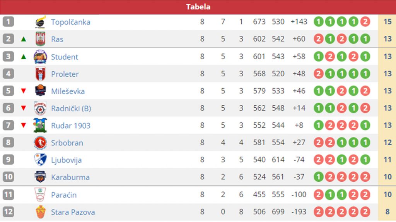Click the Mileševka club logo

pos(40,91)
